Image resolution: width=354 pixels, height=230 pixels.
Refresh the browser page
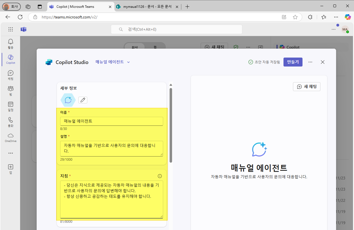coord(20,17)
